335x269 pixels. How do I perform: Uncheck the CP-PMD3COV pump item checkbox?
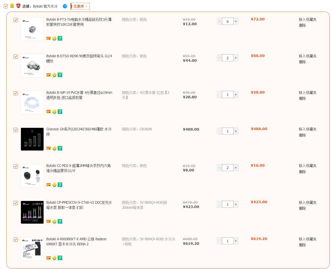16,203
